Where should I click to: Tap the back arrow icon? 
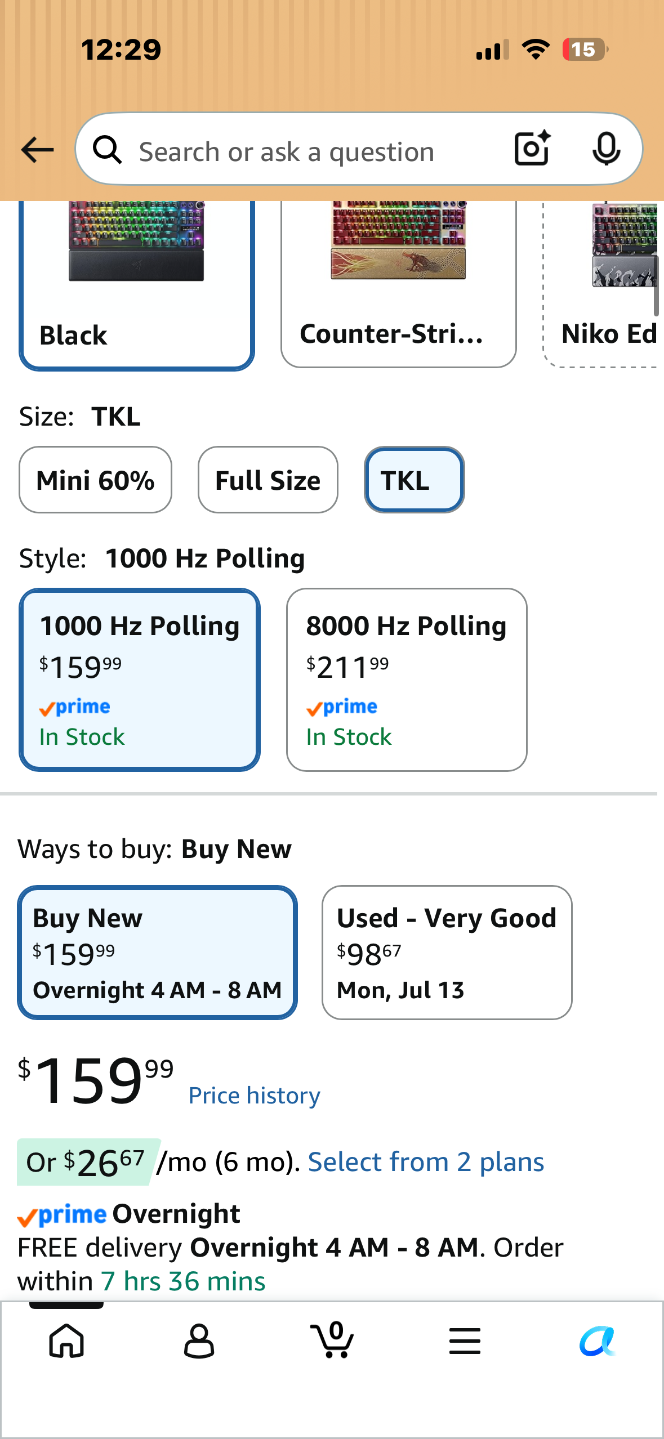[x=37, y=150]
